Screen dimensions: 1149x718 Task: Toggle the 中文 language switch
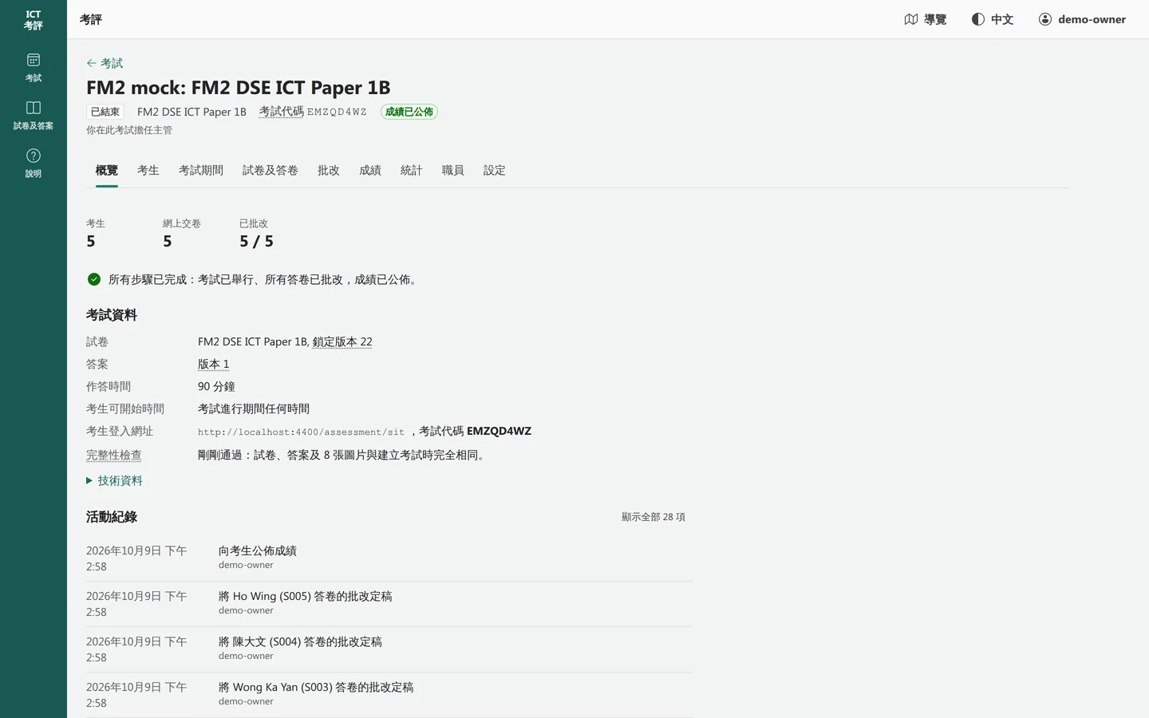point(993,19)
